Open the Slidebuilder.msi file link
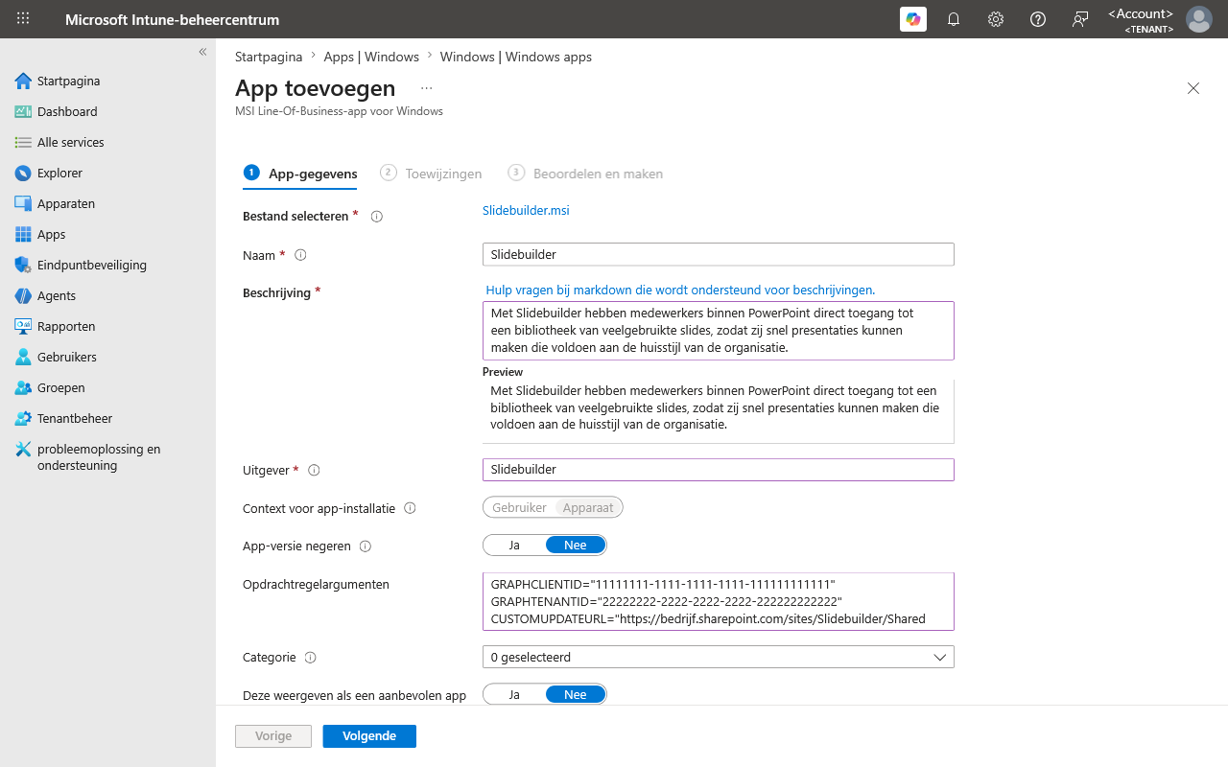 (x=526, y=210)
